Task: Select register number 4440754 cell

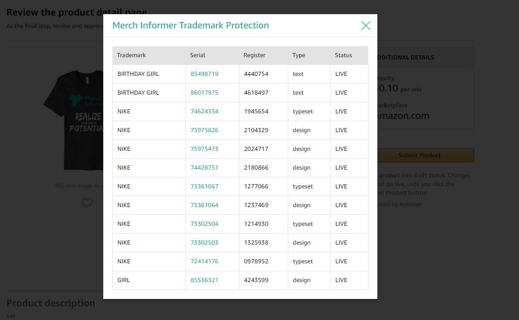Action: (264, 74)
